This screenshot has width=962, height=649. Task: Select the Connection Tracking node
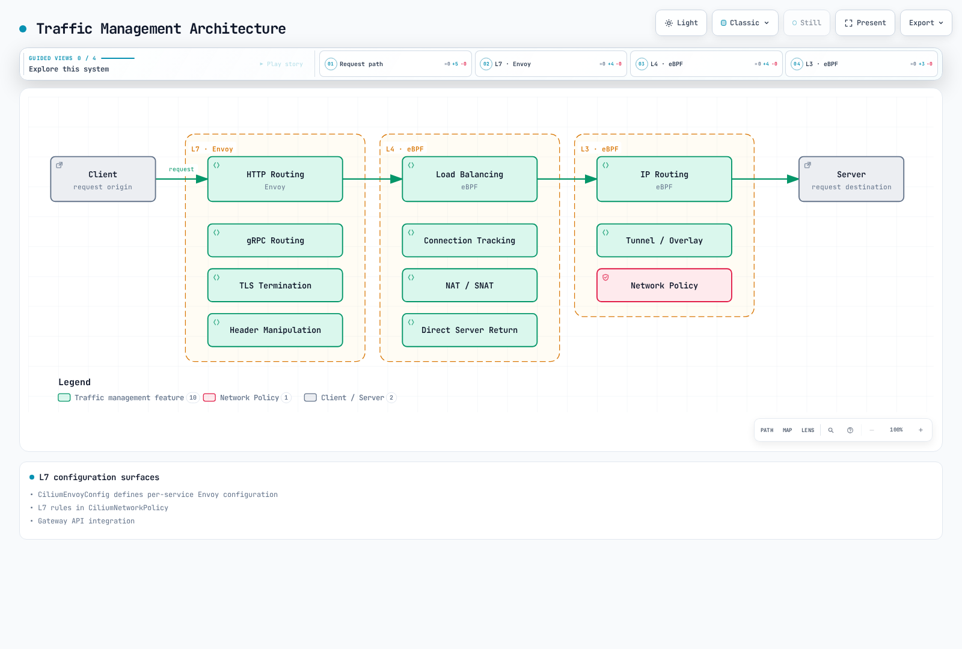click(x=470, y=240)
